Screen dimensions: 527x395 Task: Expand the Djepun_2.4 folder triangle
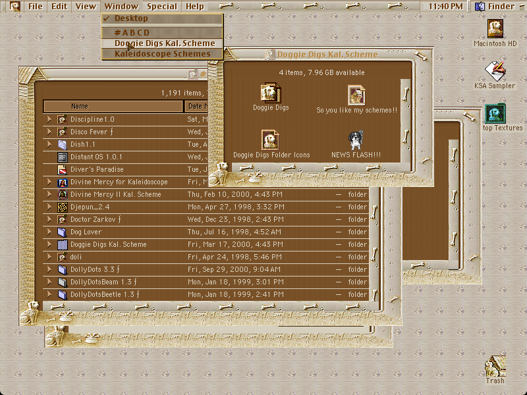49,207
